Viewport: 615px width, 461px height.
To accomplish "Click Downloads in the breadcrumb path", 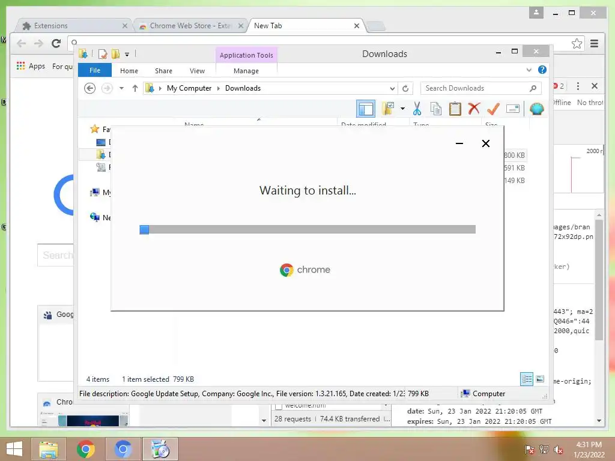I will [243, 88].
